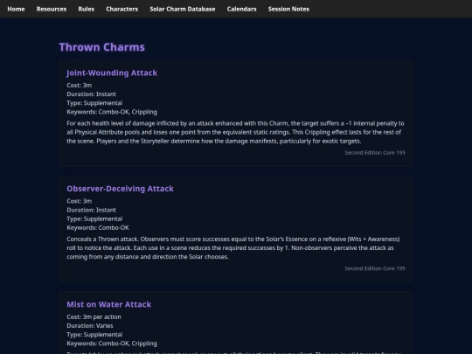Click the 'Duration: Varies' line
This screenshot has height=354, width=472.
pyautogui.click(x=90, y=326)
